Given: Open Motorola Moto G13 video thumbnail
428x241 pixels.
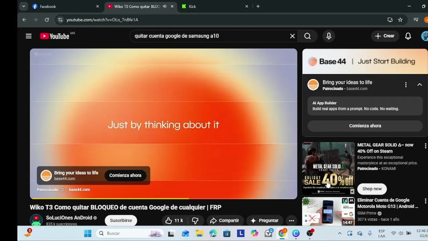Looking at the screenshot, I should click(328, 211).
